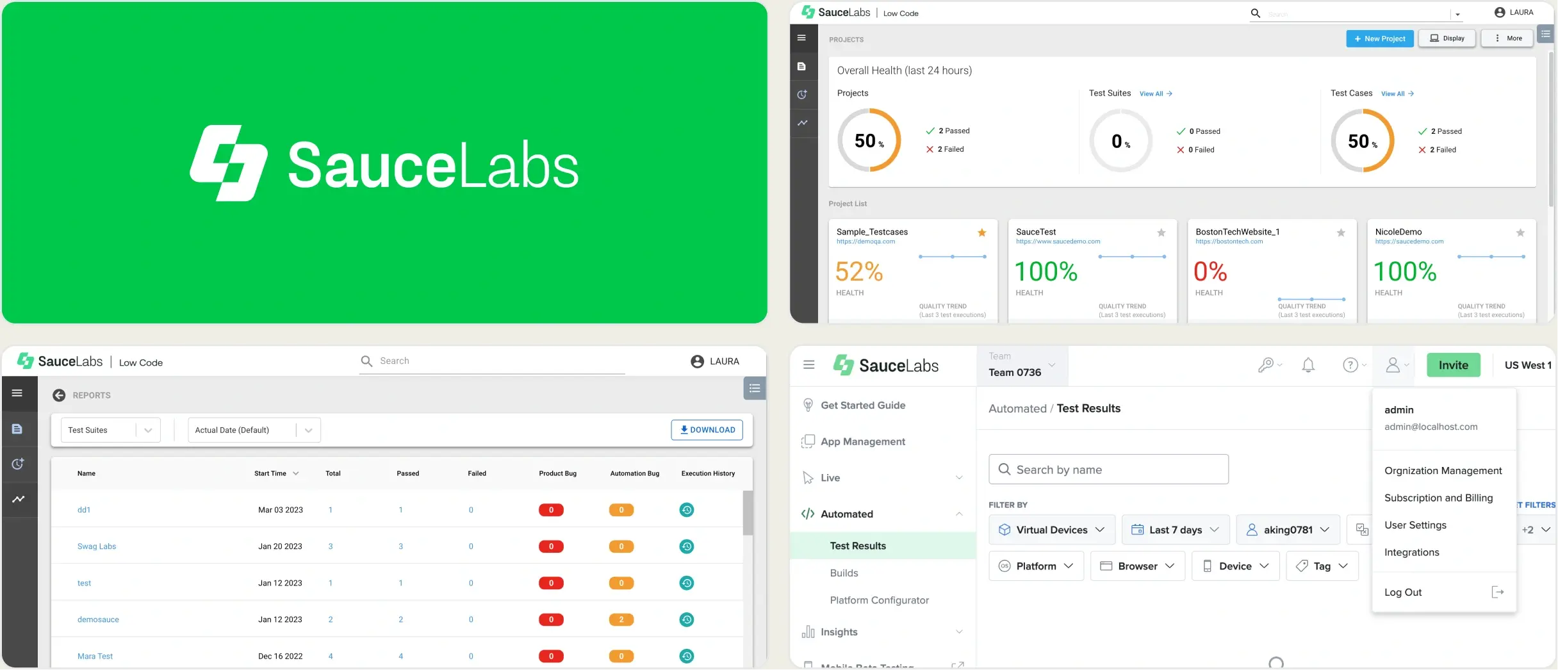This screenshot has height=670, width=1558.
Task: Open execution history for dd1 row
Action: point(687,510)
